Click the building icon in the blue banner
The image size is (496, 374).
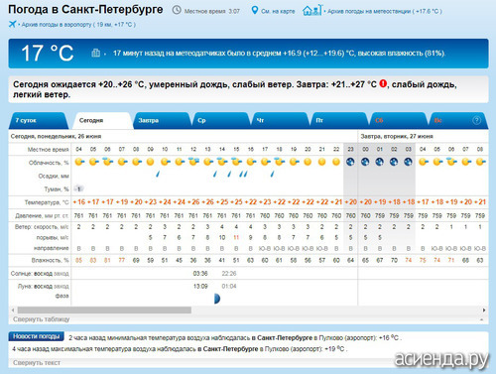pyautogui.click(x=95, y=53)
